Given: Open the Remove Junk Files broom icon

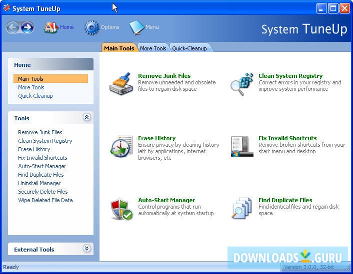Looking at the screenshot, I should (x=121, y=83).
